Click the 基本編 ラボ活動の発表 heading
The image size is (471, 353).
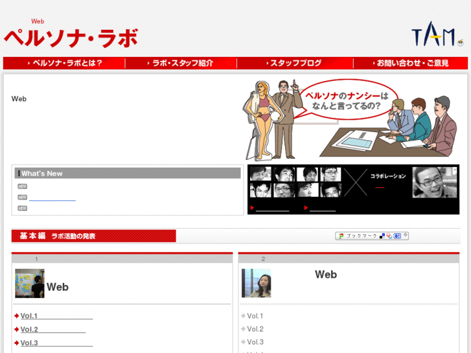click(x=94, y=236)
